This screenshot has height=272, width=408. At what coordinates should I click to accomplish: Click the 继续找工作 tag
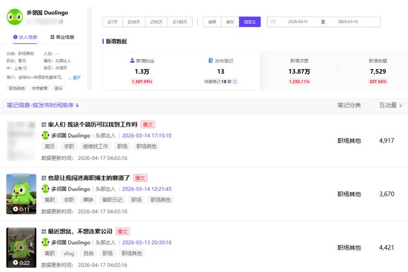tap(96, 146)
